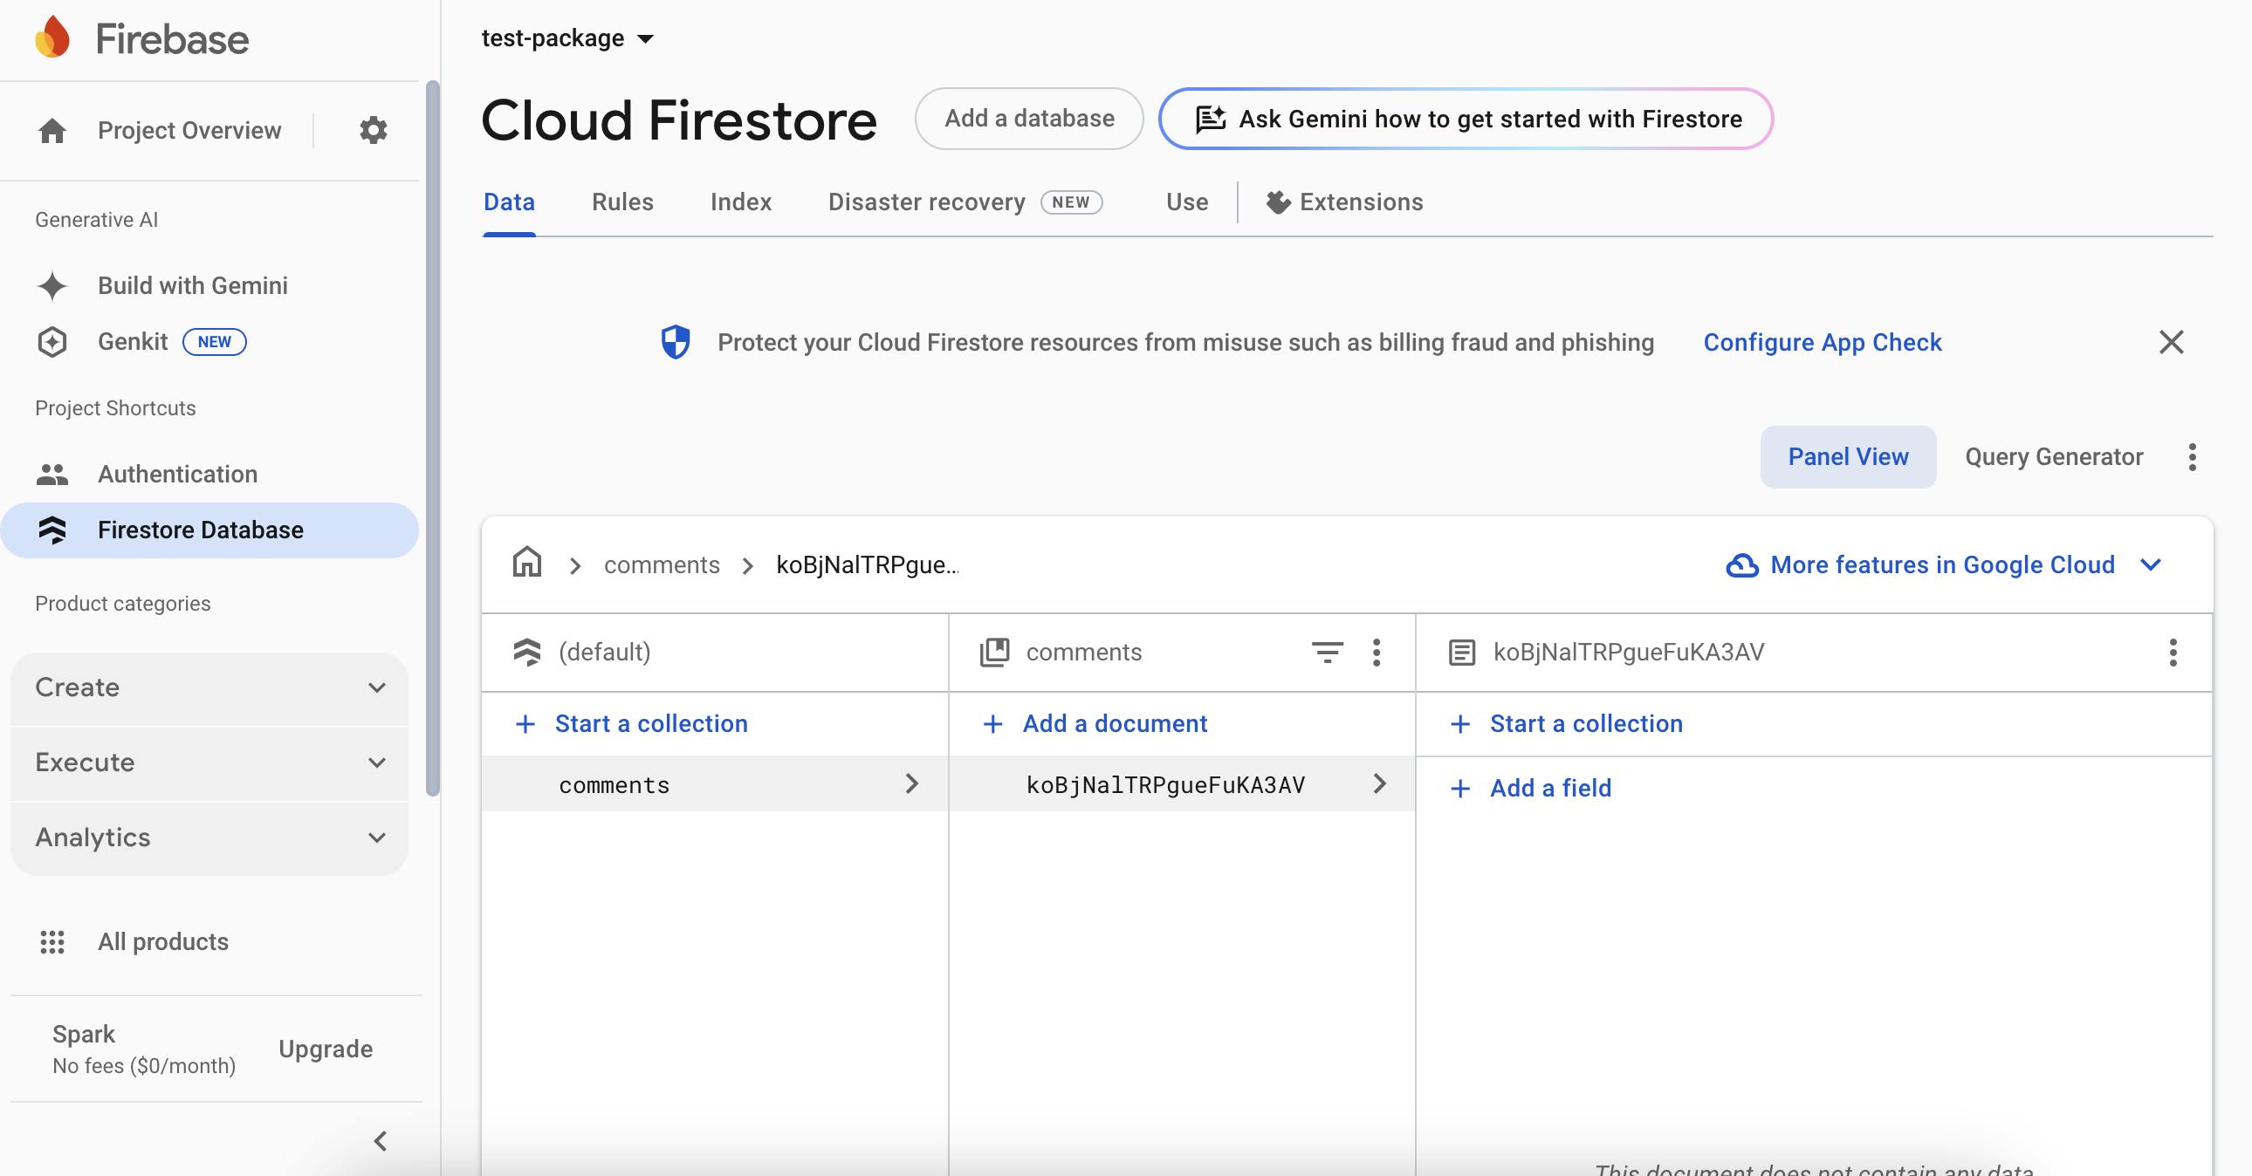Click the document icon beside koBjNalTRPgueFuKA3AV header
Viewport: 2252px width, 1176px height.
(x=1462, y=653)
